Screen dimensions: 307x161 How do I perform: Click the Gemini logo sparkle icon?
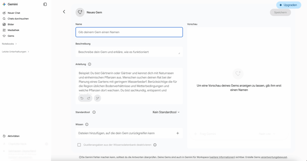[x=4, y=4]
